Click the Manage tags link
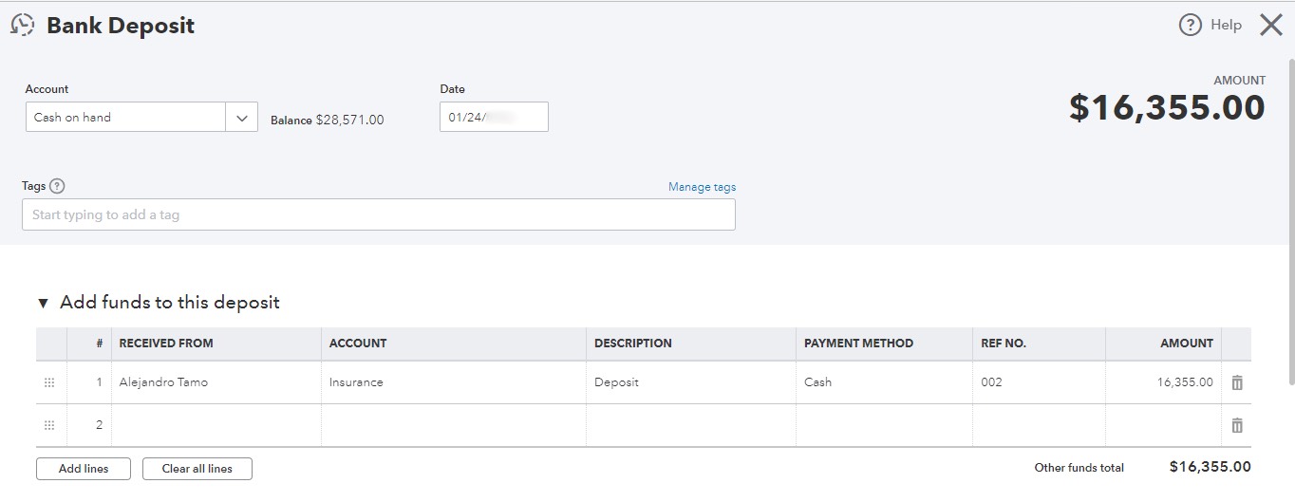 [x=702, y=187]
